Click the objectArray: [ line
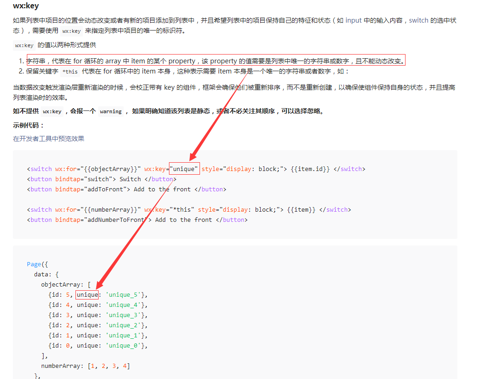 pyautogui.click(x=66, y=285)
